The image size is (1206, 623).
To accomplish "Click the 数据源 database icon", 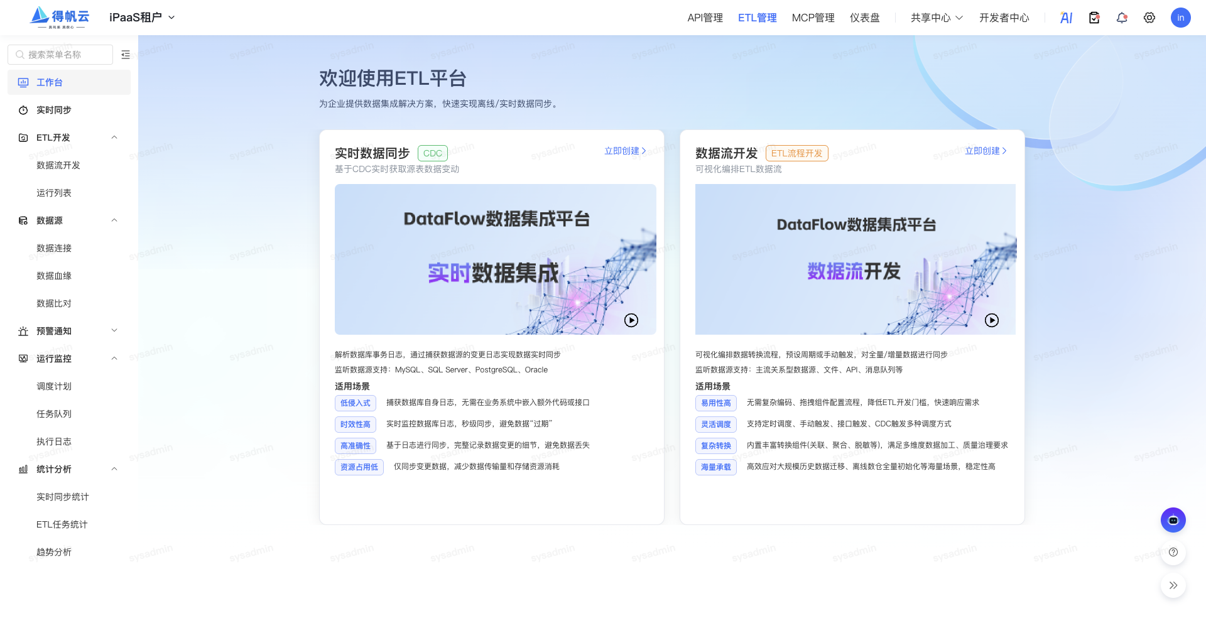I will click(23, 220).
